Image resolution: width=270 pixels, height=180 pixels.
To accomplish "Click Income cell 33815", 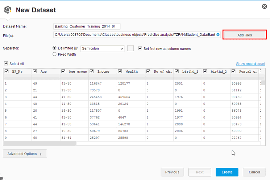I will [x=95, y=104].
